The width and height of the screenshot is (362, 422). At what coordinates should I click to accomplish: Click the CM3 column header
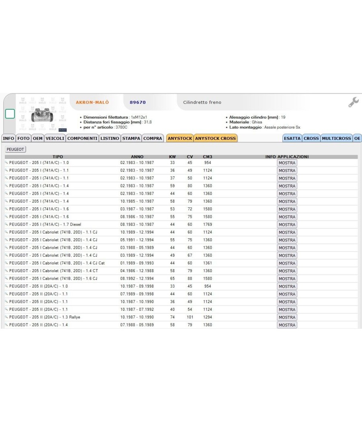pyautogui.click(x=208, y=157)
